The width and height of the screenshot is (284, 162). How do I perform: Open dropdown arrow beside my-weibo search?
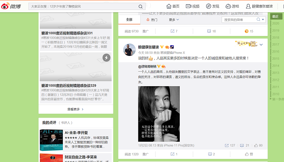click(263, 20)
